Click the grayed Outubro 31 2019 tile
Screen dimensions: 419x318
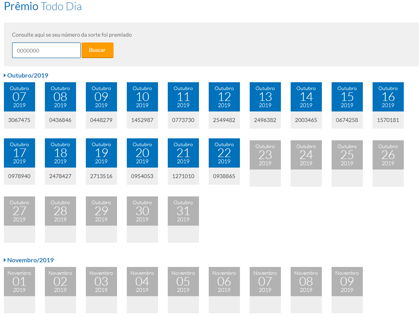coord(183,211)
